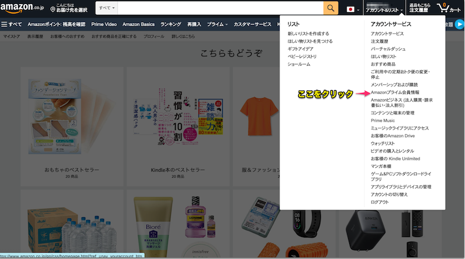This screenshot has height=259, width=465.
Task: Open カスタマーサービス nav item
Action: [x=252, y=24]
